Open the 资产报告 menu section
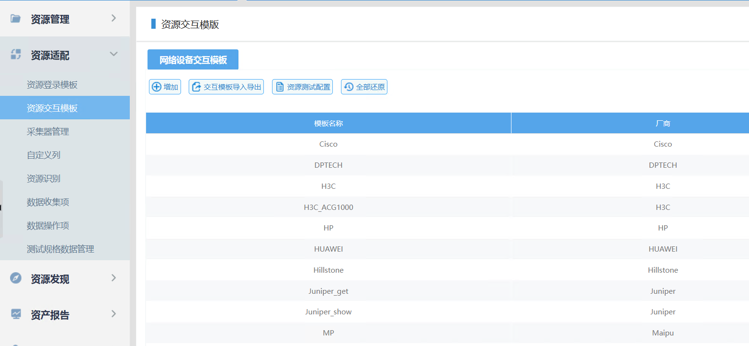 pyautogui.click(x=65, y=314)
